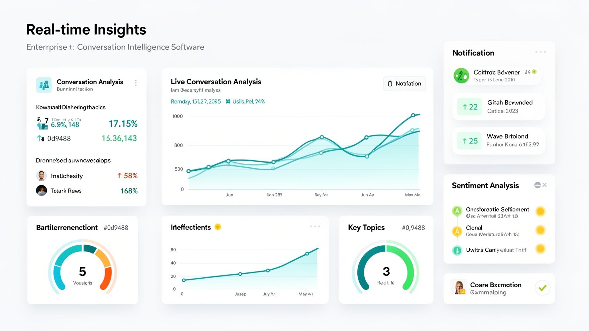Viewport: 589px width, 331px height.
Task: Click the Conversation Analysis people icon
Action: pos(44,85)
